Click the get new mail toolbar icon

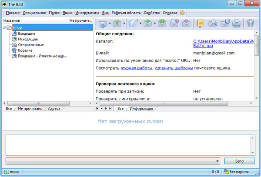tap(103, 23)
